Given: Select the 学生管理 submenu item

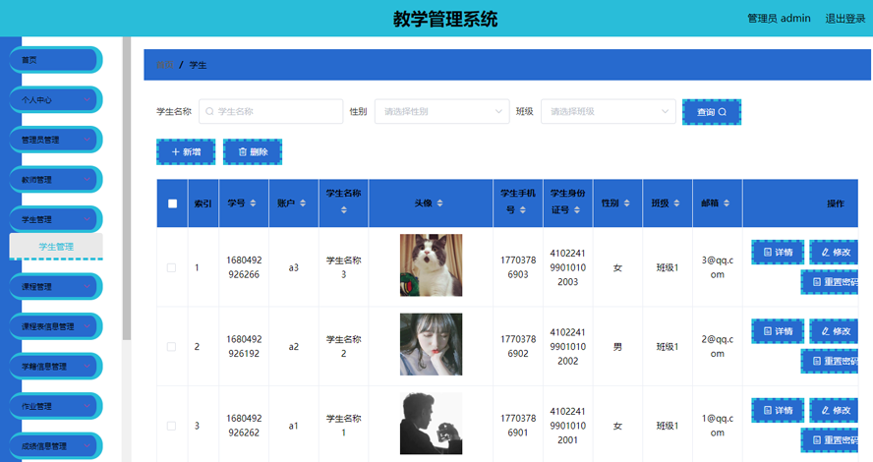Looking at the screenshot, I should (56, 247).
